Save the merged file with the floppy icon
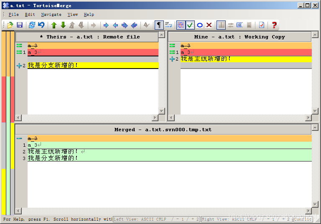The image size is (321, 224). coord(20,25)
